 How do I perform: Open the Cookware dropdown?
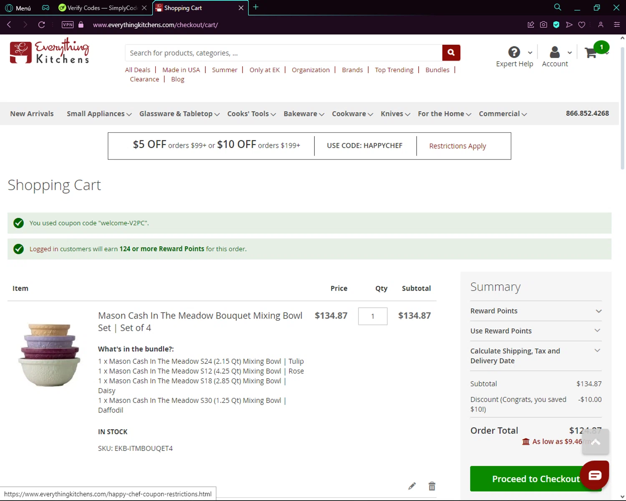click(x=352, y=114)
